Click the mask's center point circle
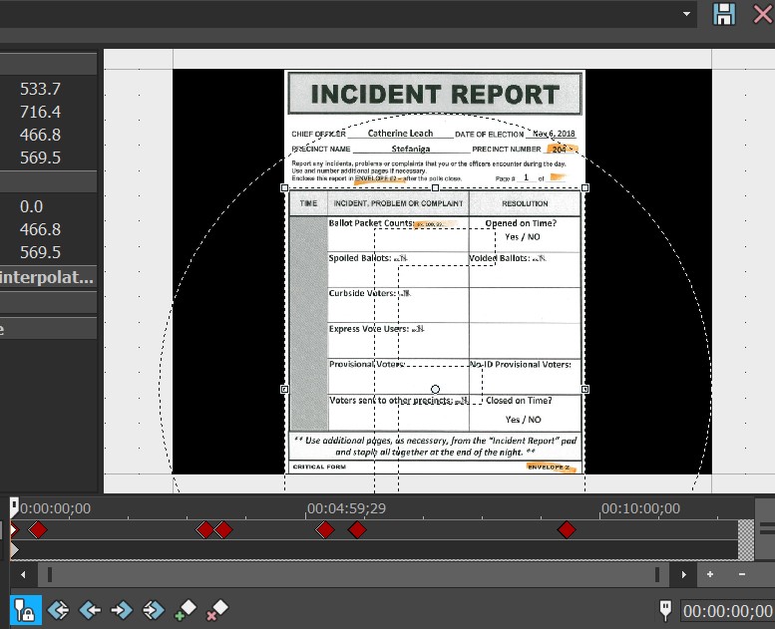775x629 pixels. [435, 390]
